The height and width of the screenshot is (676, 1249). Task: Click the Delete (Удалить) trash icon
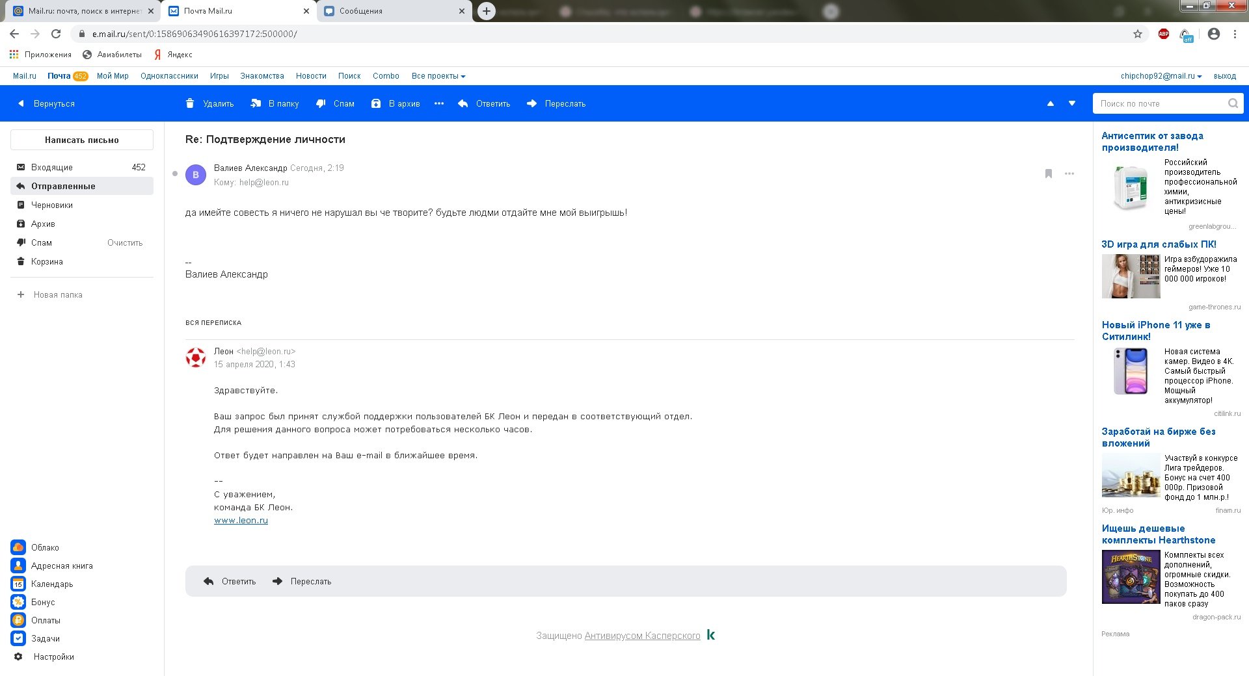click(190, 103)
